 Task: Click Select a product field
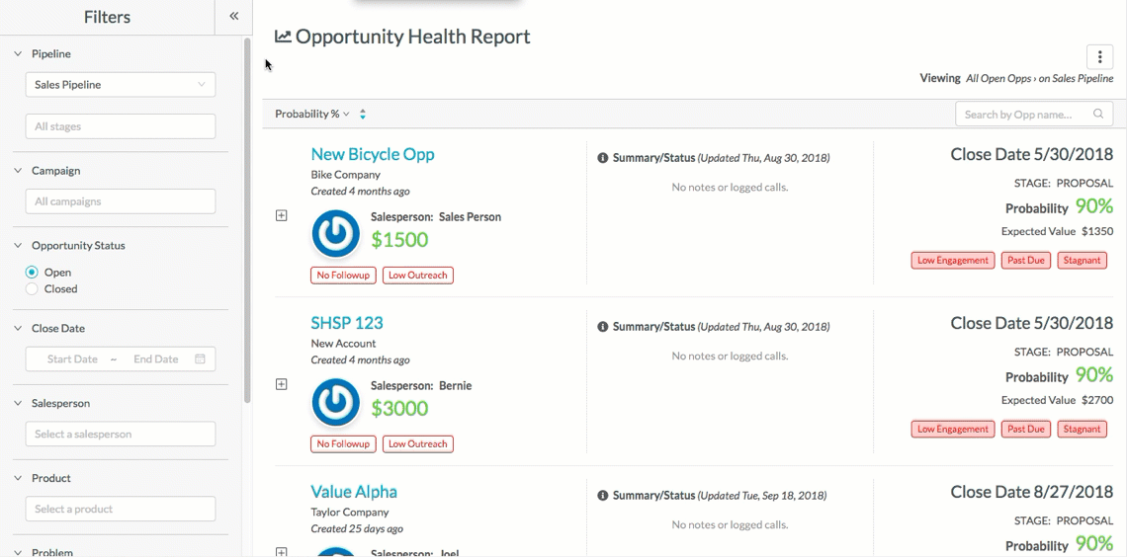[x=121, y=509]
